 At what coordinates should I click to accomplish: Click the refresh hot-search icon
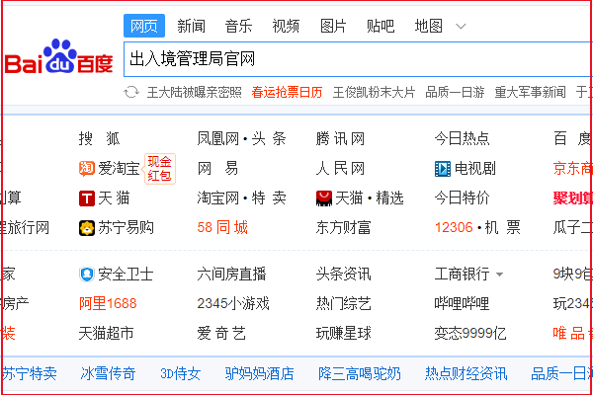(x=131, y=92)
